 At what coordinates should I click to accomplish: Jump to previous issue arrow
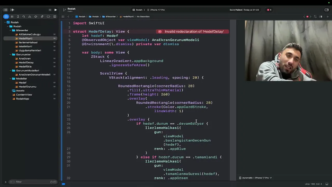(304, 17)
